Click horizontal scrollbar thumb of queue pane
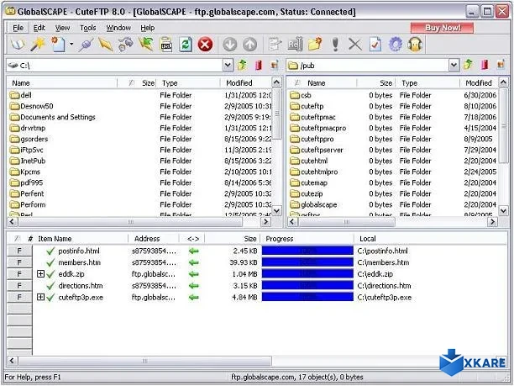This screenshot has height=386, width=514. [145, 361]
